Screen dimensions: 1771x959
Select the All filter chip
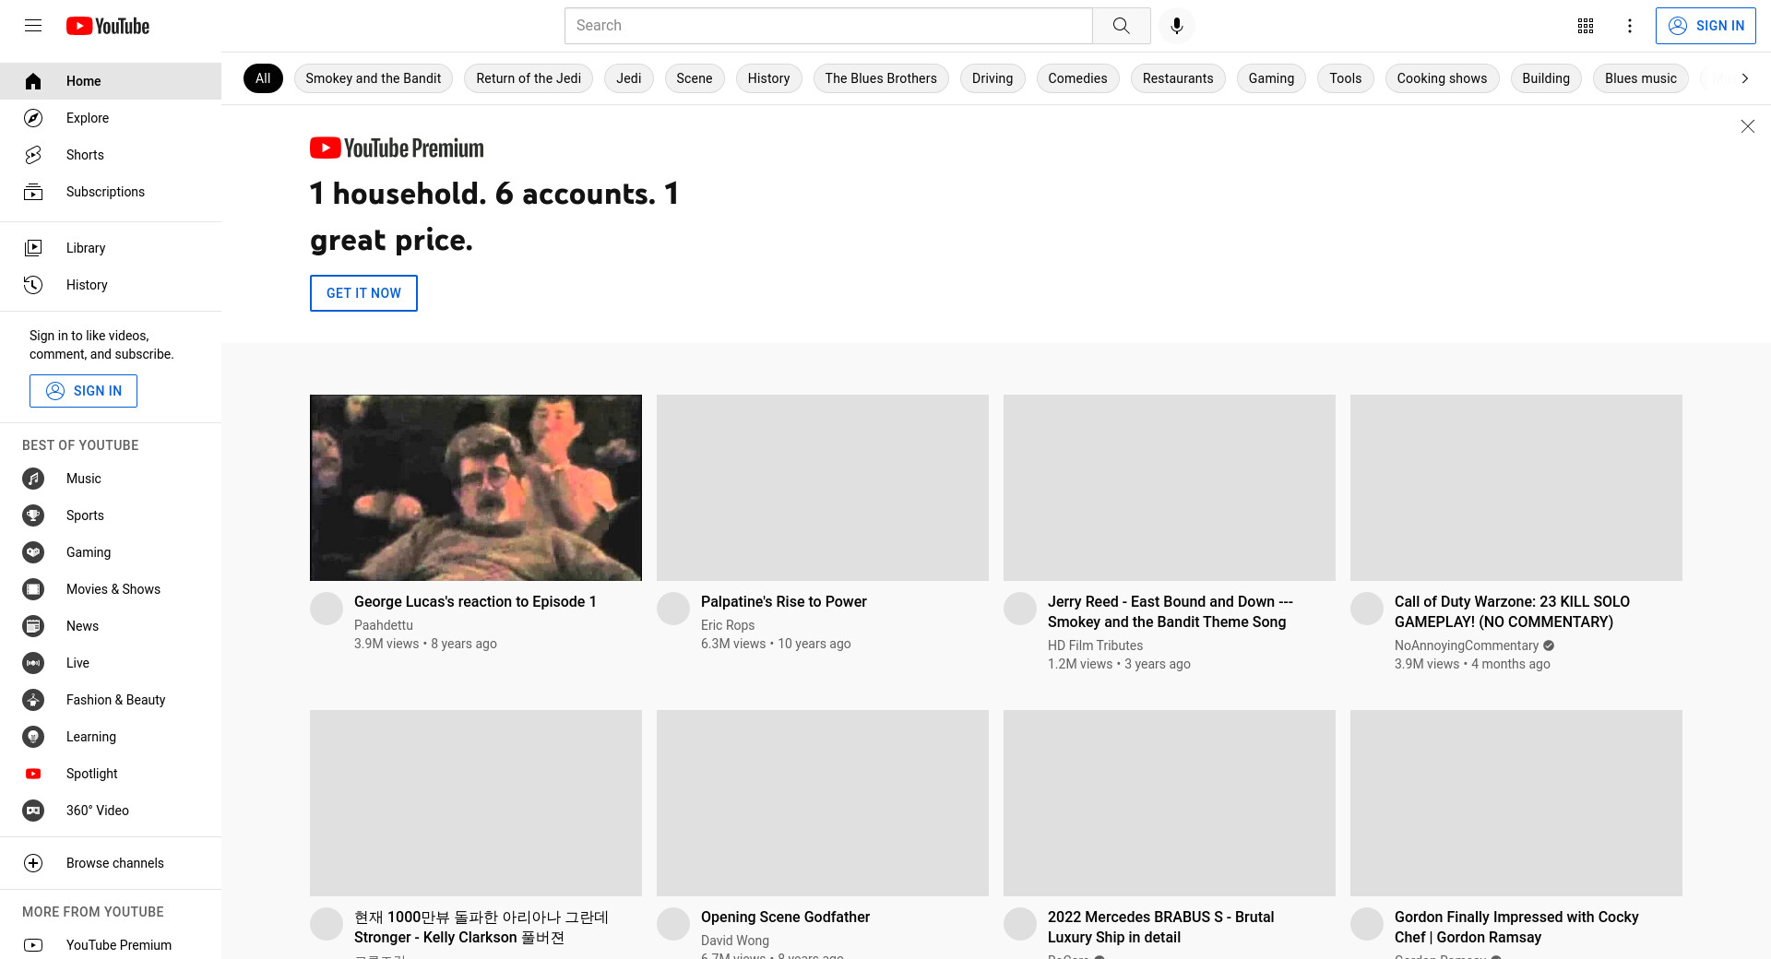click(x=263, y=78)
